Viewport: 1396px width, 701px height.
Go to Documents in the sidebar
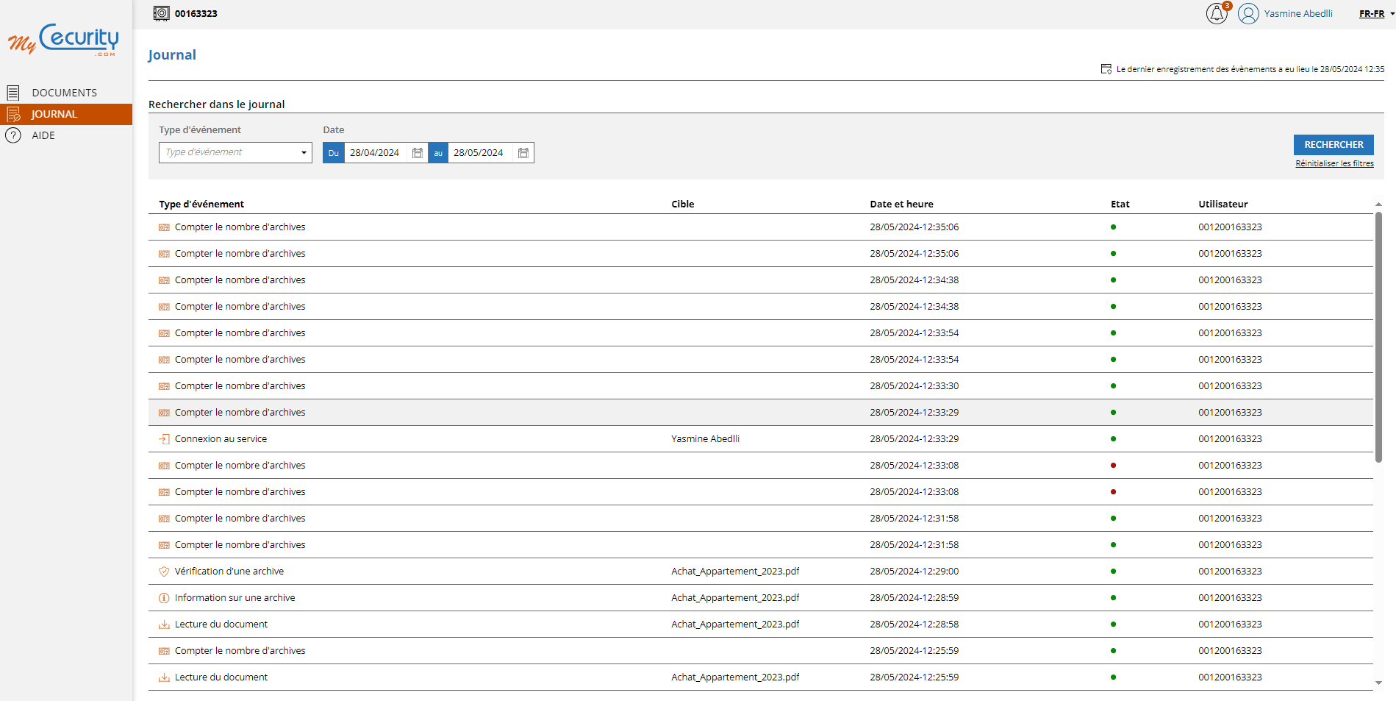(x=64, y=93)
